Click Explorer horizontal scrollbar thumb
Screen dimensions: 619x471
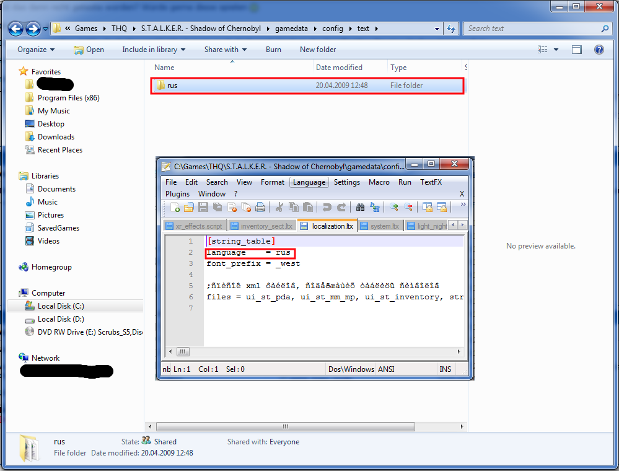click(x=286, y=427)
